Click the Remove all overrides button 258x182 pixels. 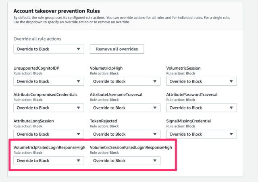point(117,49)
